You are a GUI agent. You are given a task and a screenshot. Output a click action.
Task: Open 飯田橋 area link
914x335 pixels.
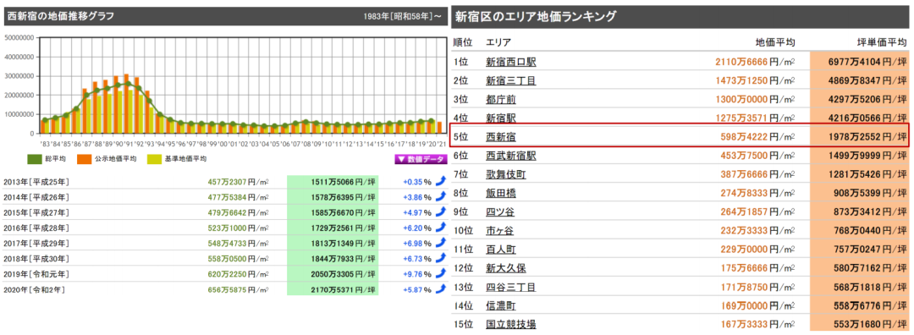click(501, 193)
